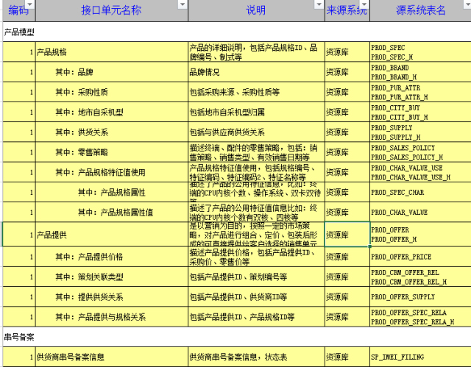
Task: Select the 其中：产品规格特征值使用 cell
Action: click(112, 172)
